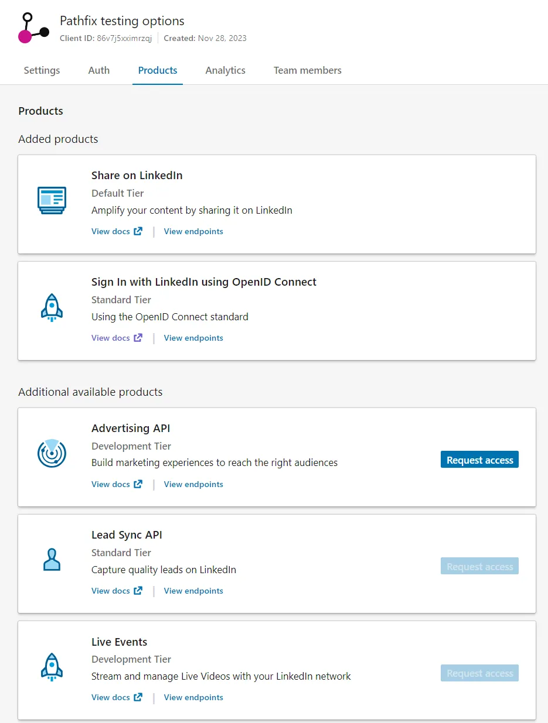View endpoints for Share on LinkedIn
Image resolution: width=548 pixels, height=723 pixels.
[x=193, y=231]
